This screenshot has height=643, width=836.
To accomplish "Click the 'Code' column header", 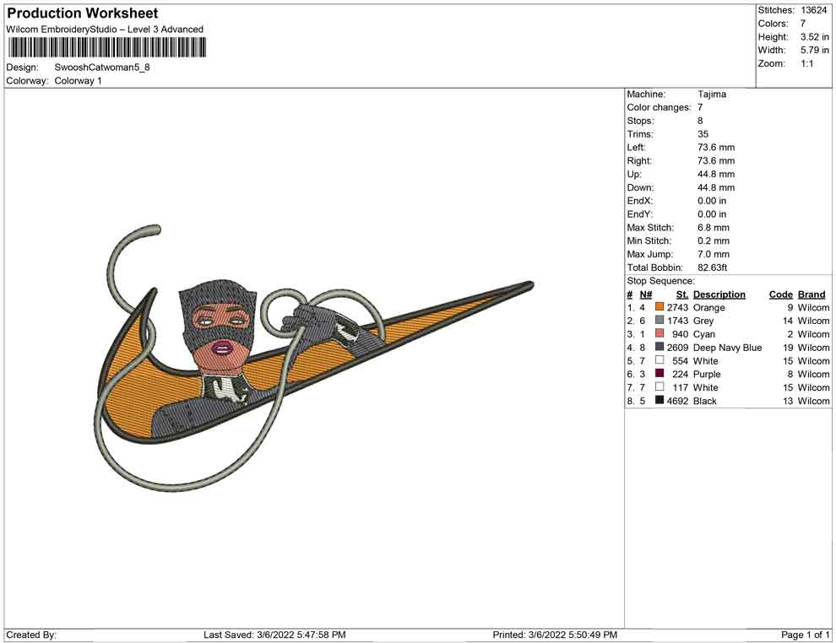I will 780,294.
